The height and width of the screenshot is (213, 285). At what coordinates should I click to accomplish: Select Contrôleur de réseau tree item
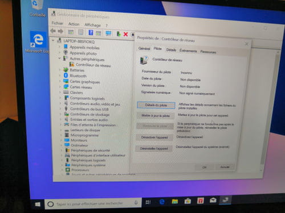(93, 65)
